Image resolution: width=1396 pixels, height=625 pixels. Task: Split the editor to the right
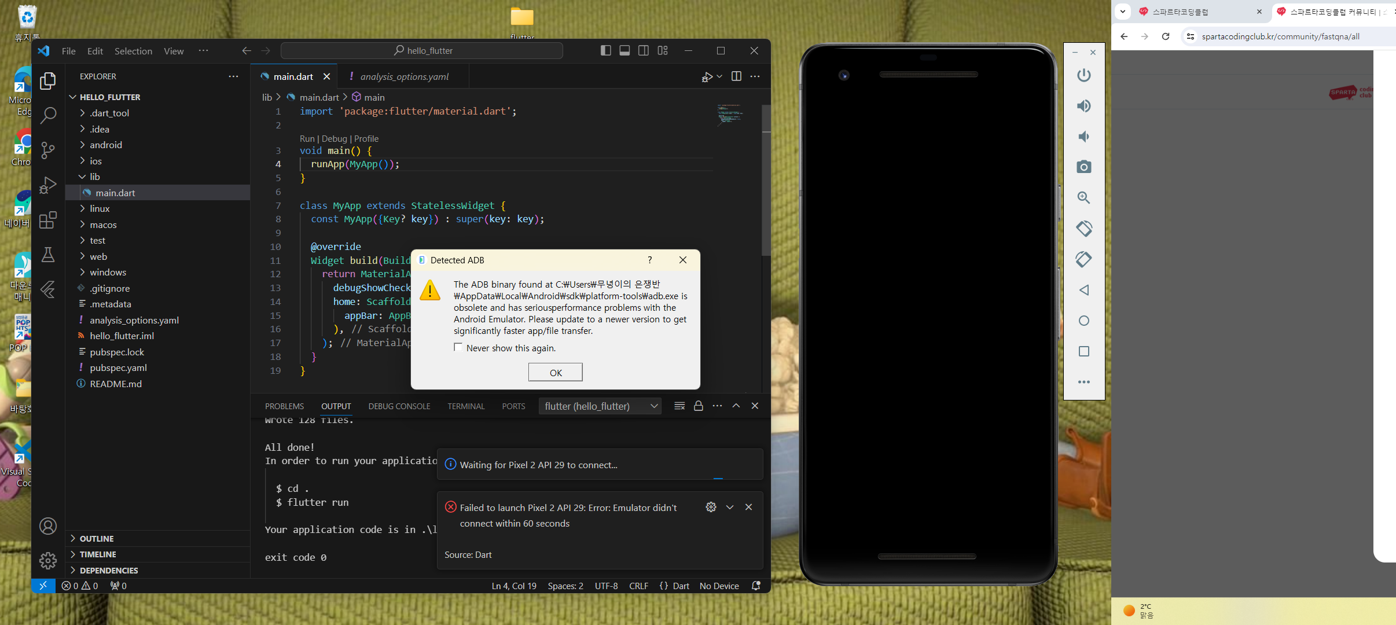[x=736, y=76]
